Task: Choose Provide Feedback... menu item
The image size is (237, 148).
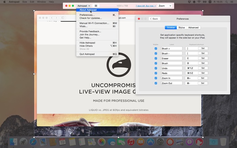Action: coord(98,31)
